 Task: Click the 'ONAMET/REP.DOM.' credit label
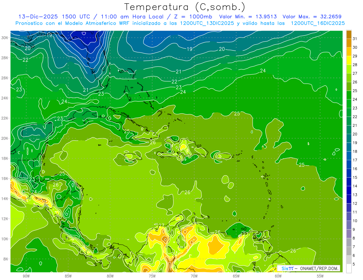(319, 268)
